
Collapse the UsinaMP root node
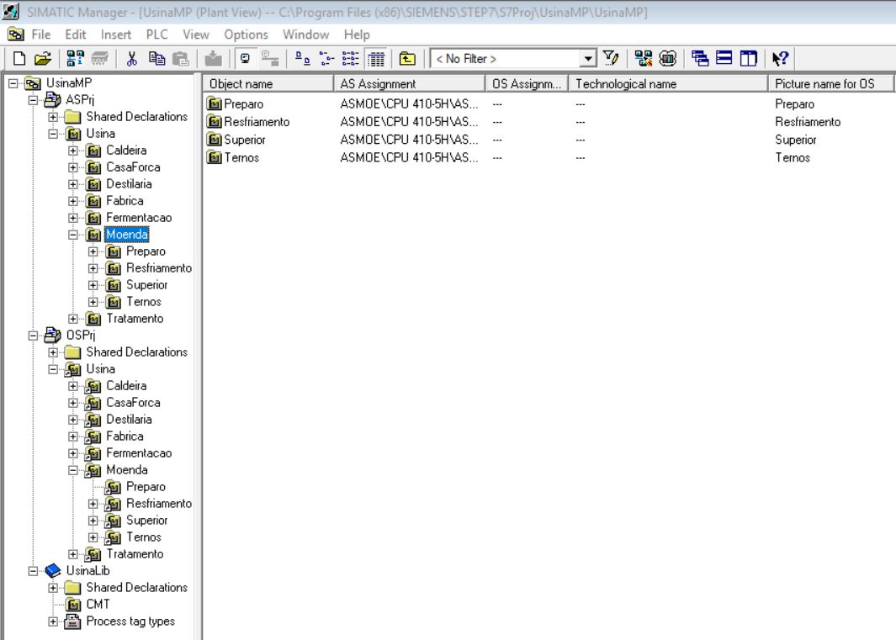point(13,83)
